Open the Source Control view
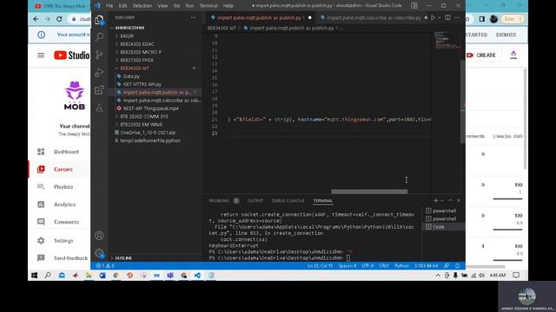556x312 pixels. coord(99,55)
